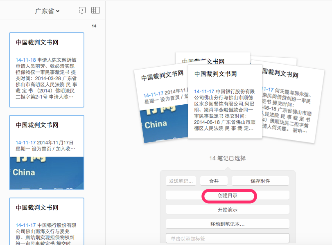
Task: Click the 单击以添加标签 tag field
Action: click(x=228, y=238)
